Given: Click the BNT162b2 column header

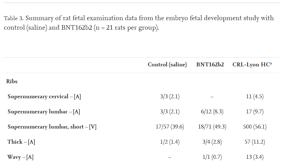Looking at the screenshot, I should (x=210, y=64).
